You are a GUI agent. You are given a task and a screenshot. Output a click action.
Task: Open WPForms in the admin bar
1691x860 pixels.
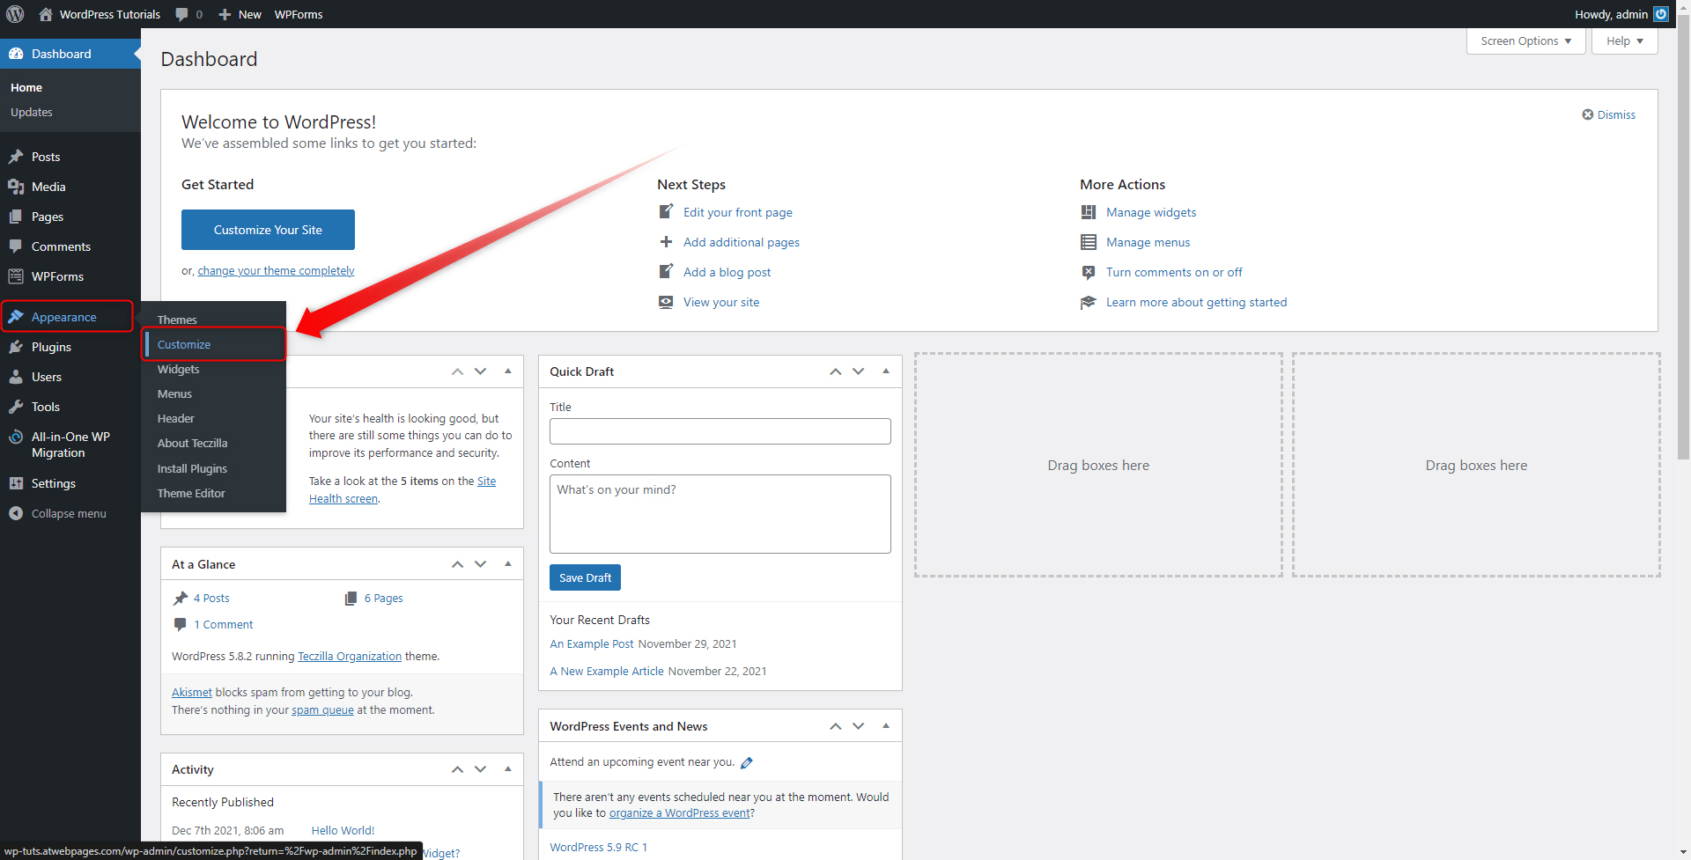pyautogui.click(x=299, y=14)
